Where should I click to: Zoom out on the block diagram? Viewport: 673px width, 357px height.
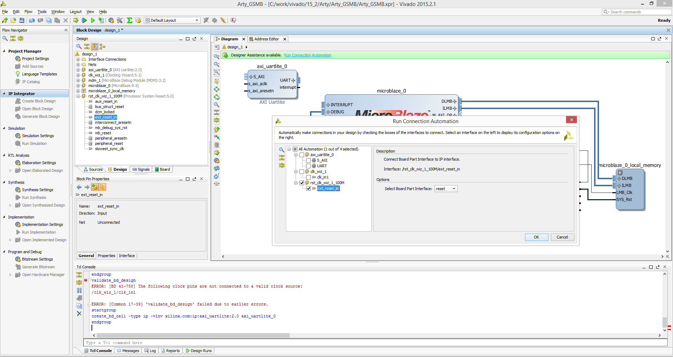click(217, 64)
